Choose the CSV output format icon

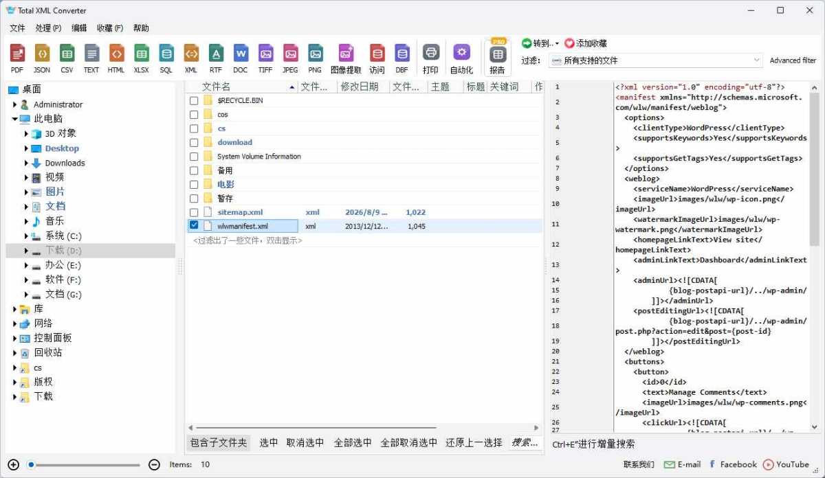pyautogui.click(x=67, y=58)
